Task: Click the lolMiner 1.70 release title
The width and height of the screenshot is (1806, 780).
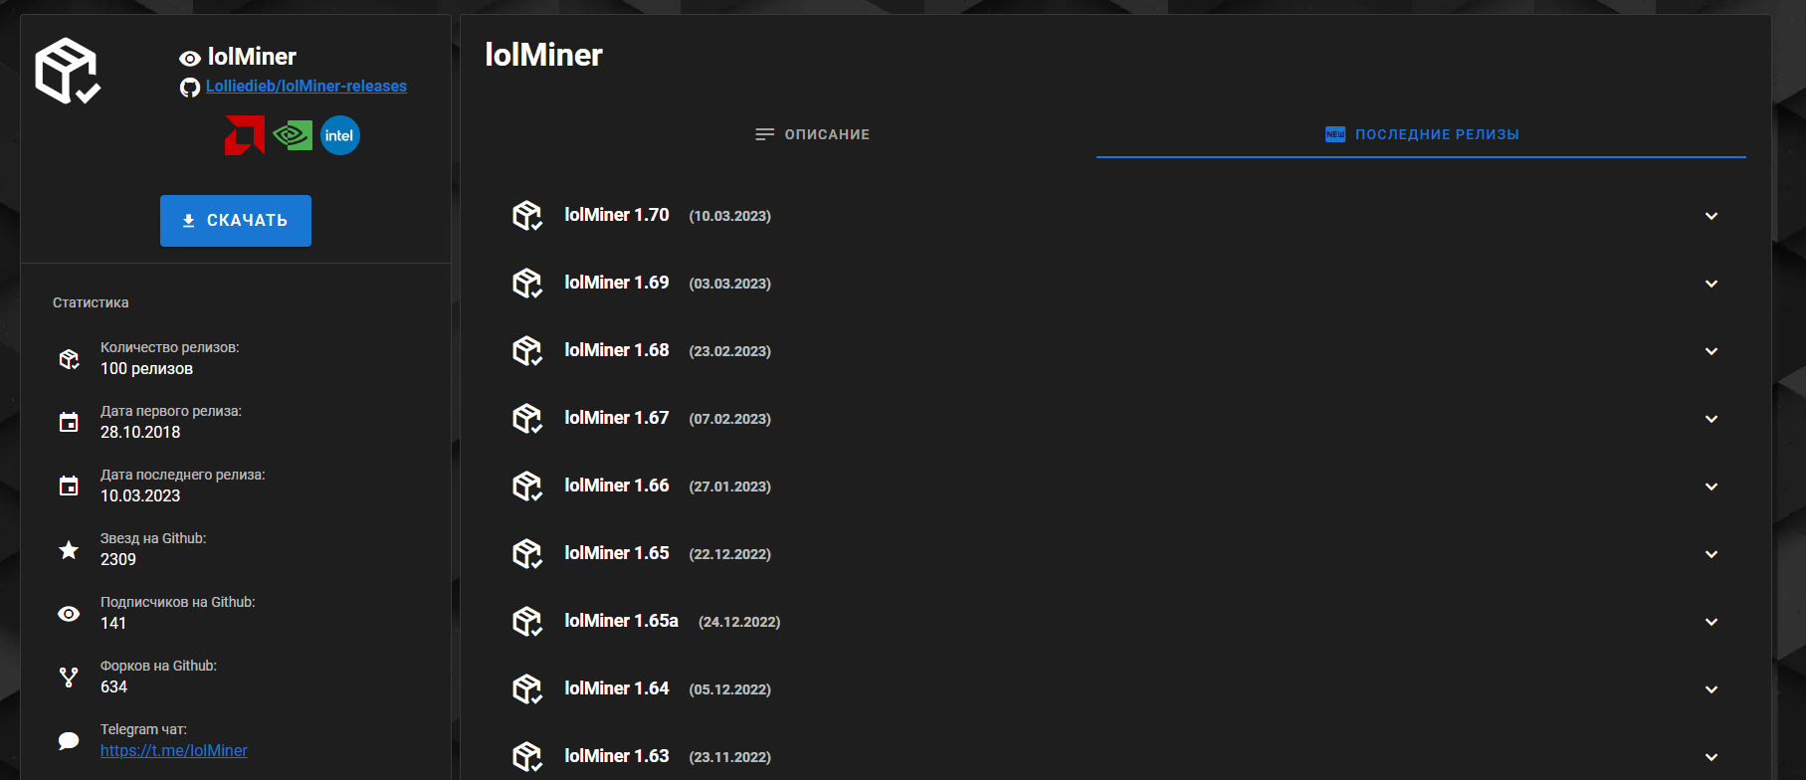Action: click(x=617, y=215)
